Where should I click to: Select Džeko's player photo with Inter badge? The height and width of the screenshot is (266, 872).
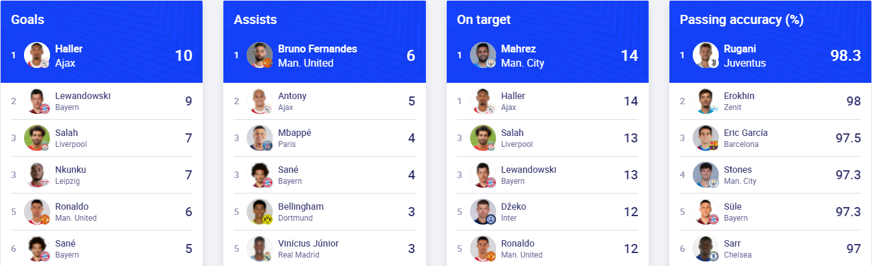(x=483, y=212)
